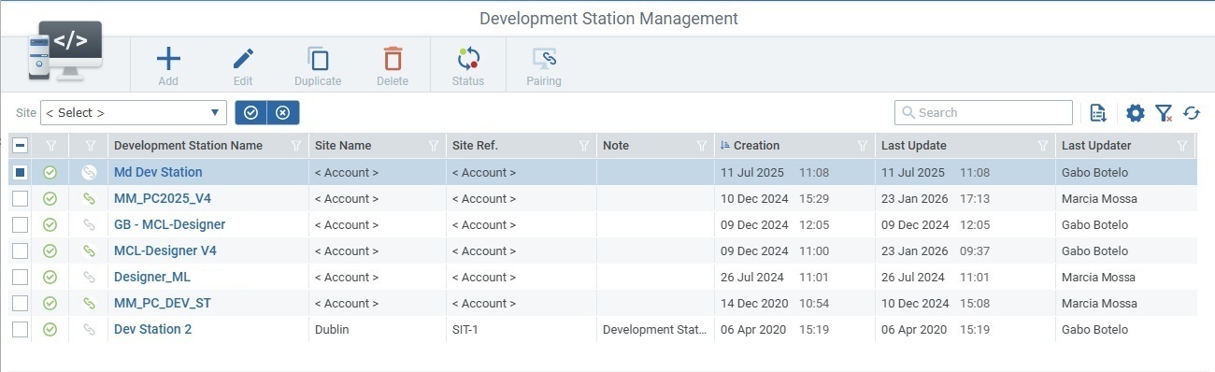The height and width of the screenshot is (372, 1215).
Task: Open the Note column filter
Action: (x=702, y=145)
